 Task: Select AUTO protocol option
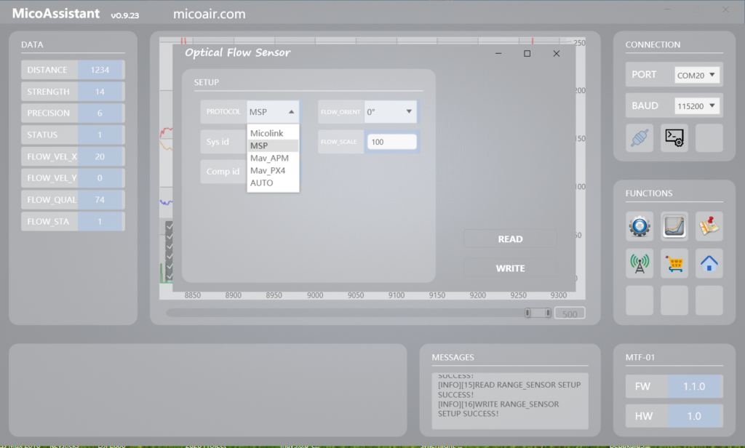coord(261,183)
